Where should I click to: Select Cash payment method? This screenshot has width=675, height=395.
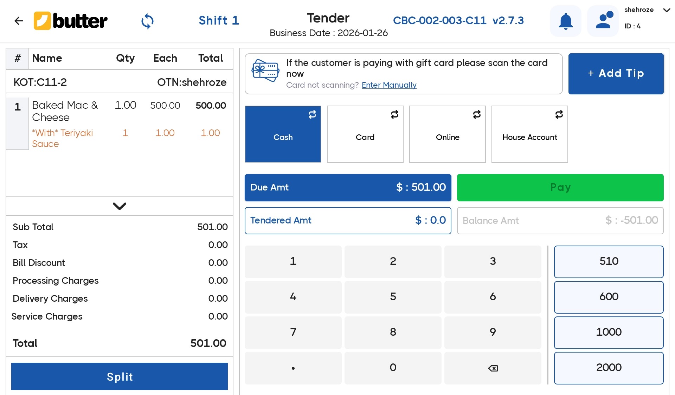tap(283, 138)
